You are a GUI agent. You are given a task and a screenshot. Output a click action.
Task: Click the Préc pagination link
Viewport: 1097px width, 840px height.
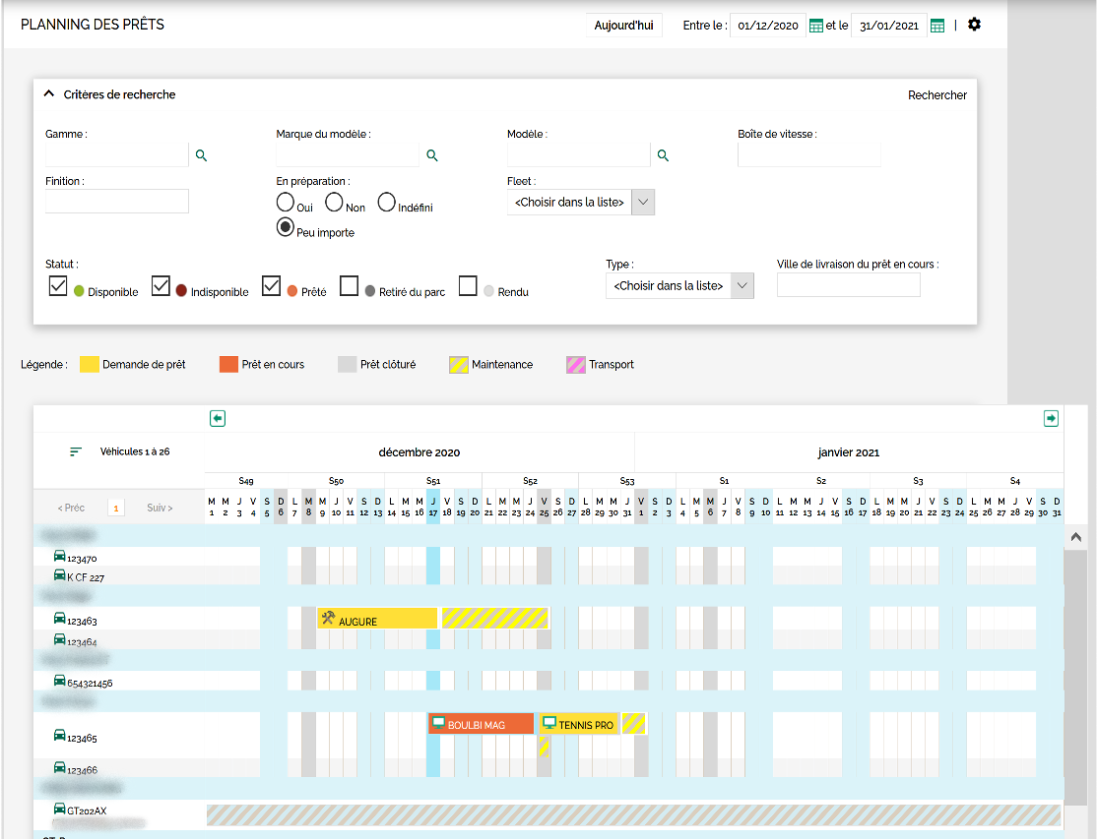[x=71, y=509]
